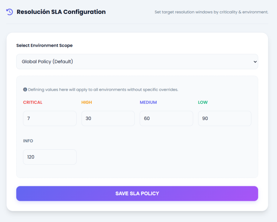Click the info circle icon before Defining values
This screenshot has height=222, width=277.
pyautogui.click(x=25, y=90)
